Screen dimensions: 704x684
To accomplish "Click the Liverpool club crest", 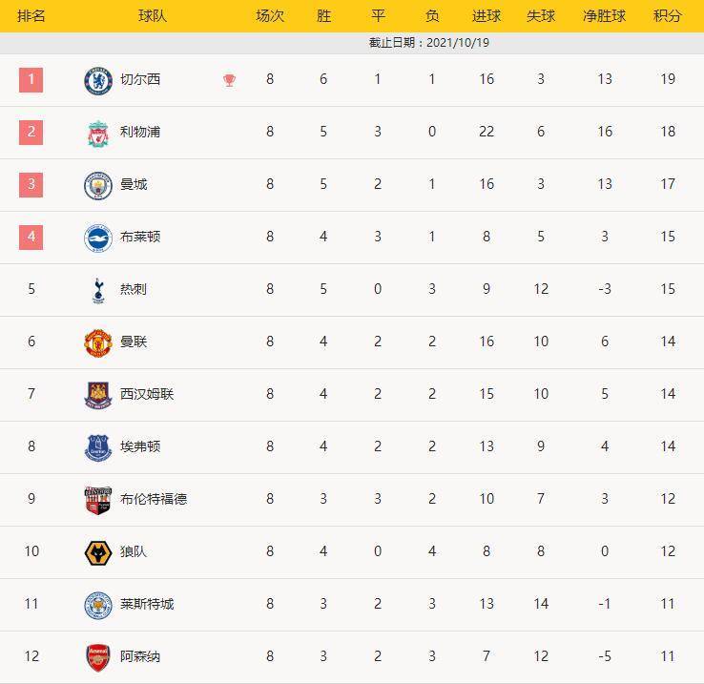I will point(98,134).
